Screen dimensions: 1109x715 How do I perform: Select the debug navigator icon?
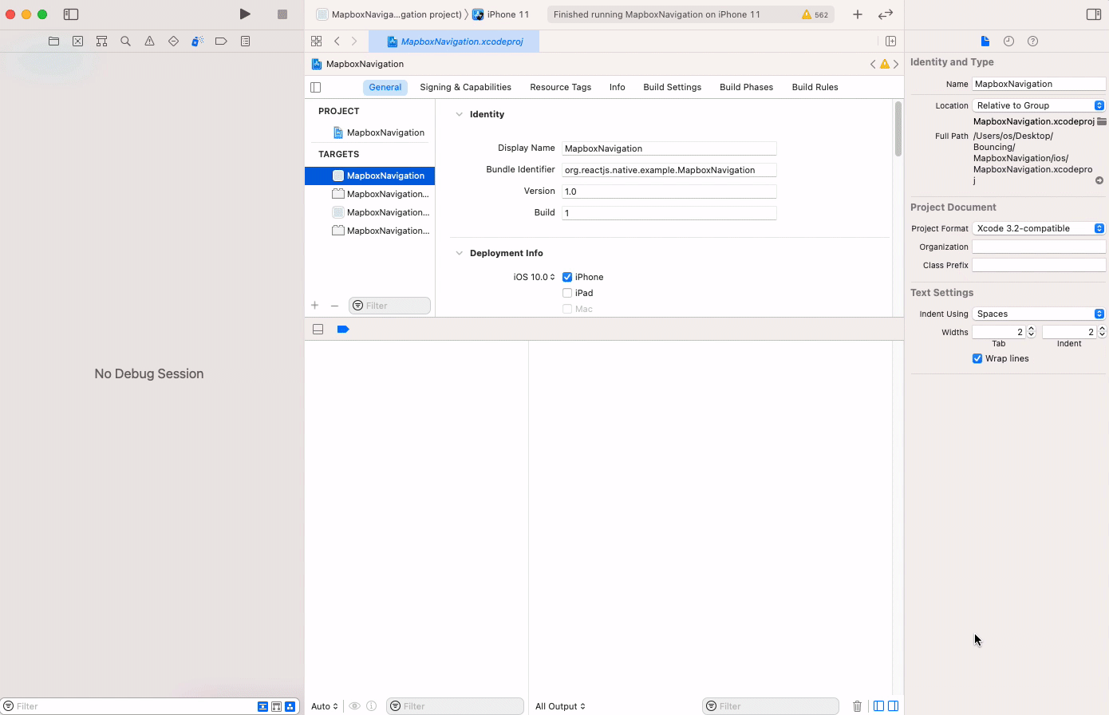197,41
